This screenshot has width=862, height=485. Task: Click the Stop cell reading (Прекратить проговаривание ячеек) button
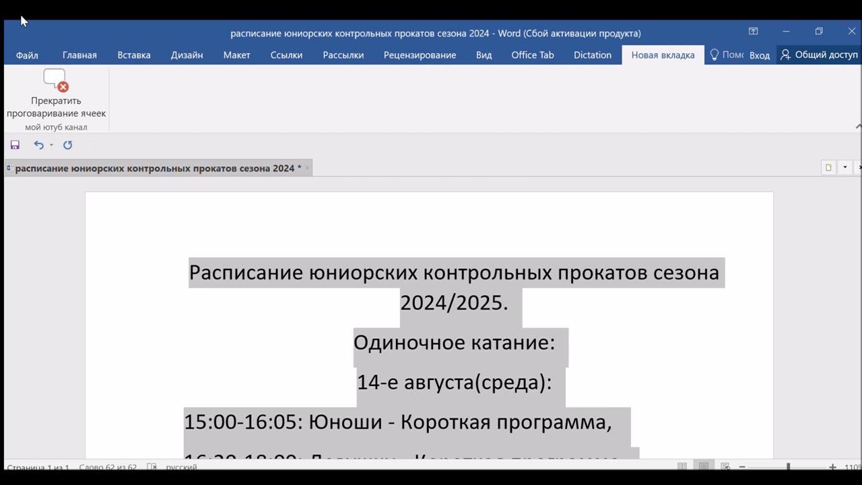tap(56, 94)
